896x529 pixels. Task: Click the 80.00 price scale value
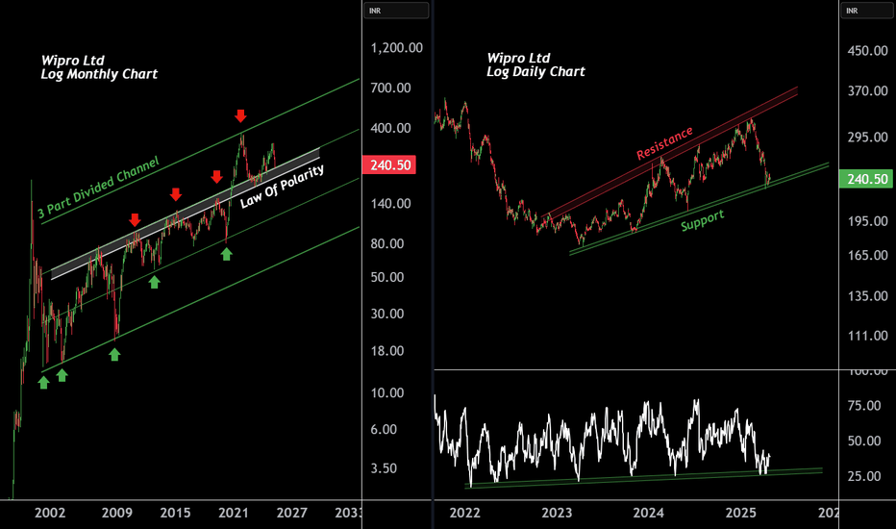click(x=387, y=243)
